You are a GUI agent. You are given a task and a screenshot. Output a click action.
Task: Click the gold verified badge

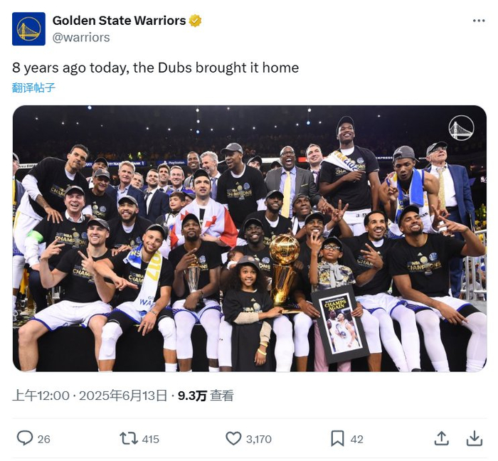(195, 21)
